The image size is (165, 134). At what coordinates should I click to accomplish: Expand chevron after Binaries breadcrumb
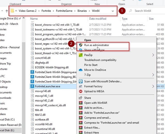[89, 11]
